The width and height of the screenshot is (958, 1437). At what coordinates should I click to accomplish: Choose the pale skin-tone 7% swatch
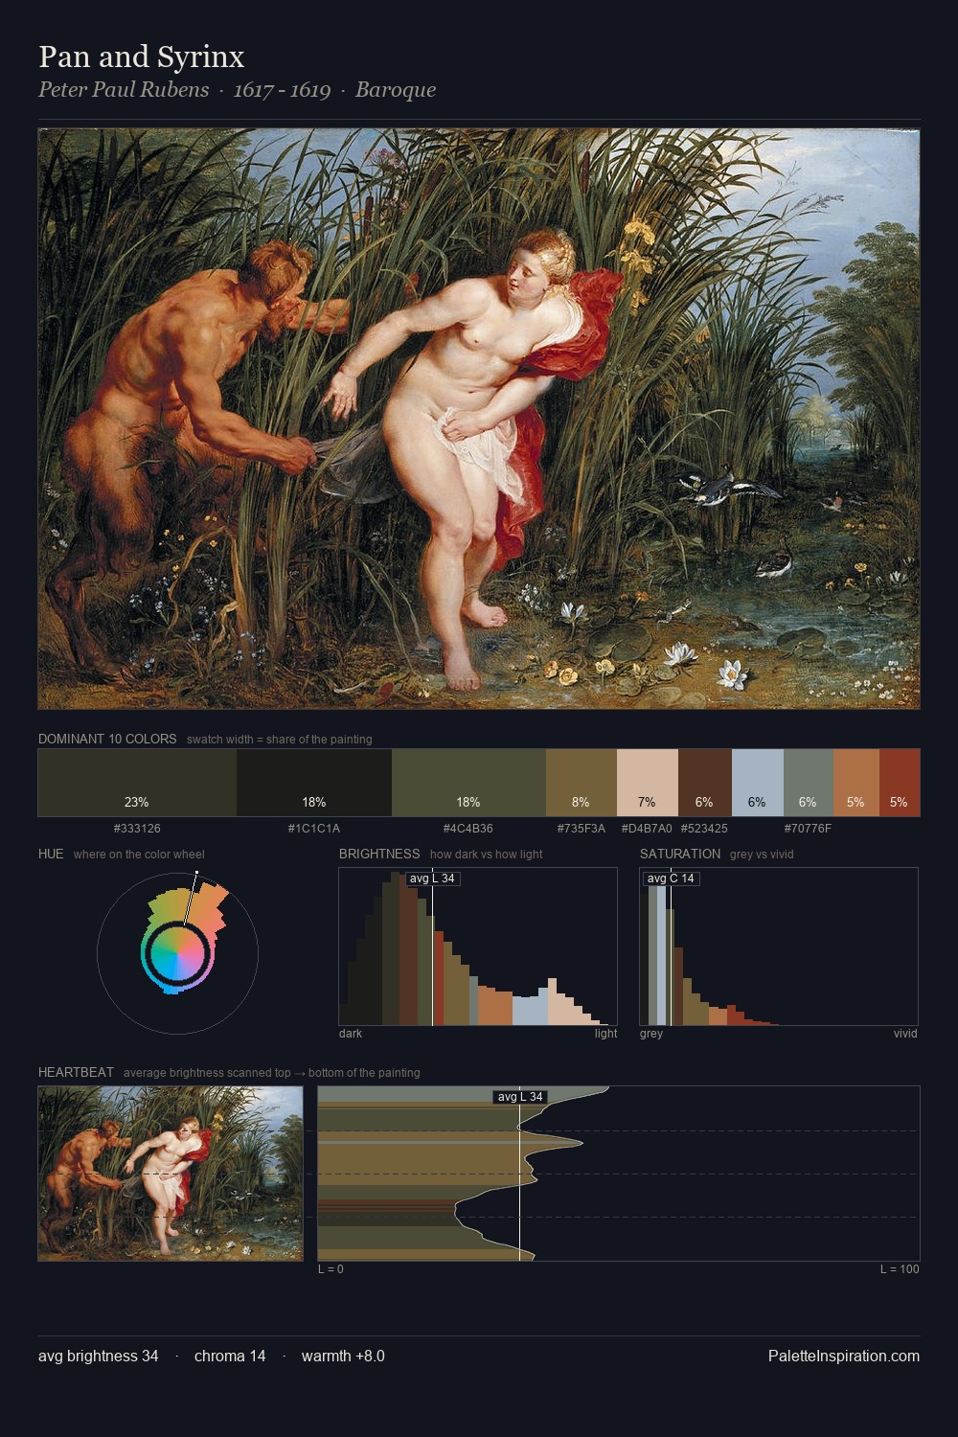[648, 783]
